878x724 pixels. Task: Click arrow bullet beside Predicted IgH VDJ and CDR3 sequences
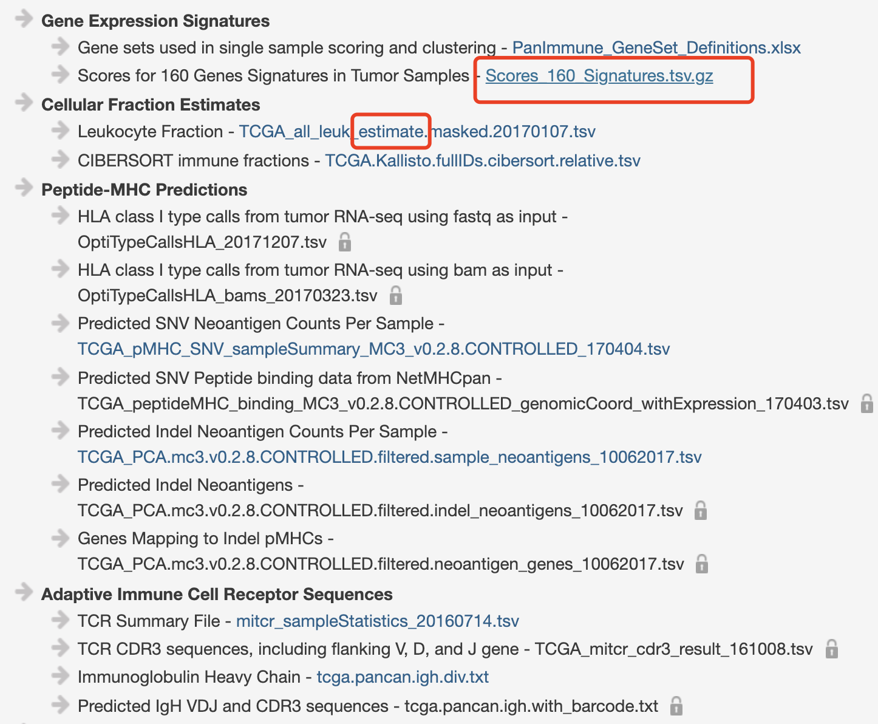60,704
